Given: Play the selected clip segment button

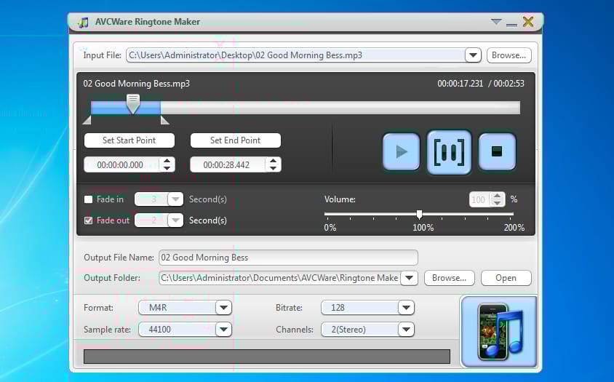Looking at the screenshot, I should (x=449, y=152).
